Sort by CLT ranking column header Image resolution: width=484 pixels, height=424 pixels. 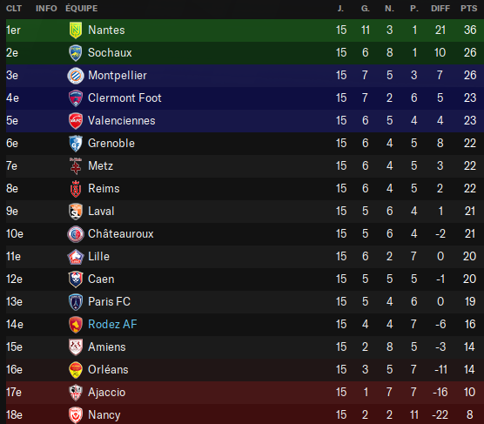[14, 9]
